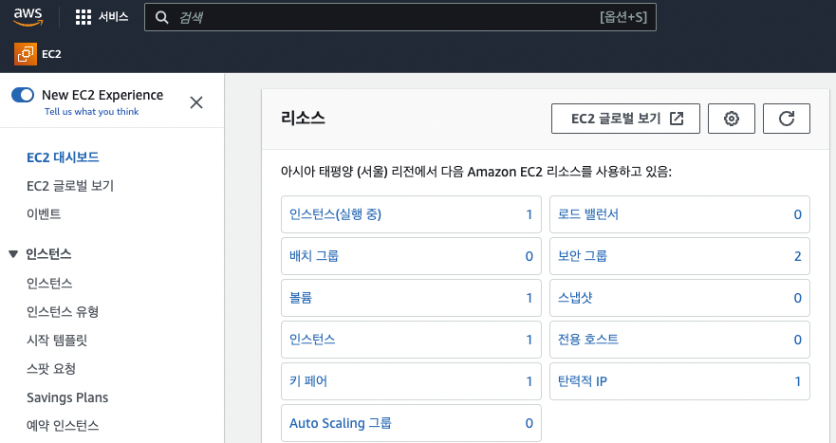836x443 pixels.
Task: Close the New EC2 Experience banner
Action: click(x=196, y=102)
